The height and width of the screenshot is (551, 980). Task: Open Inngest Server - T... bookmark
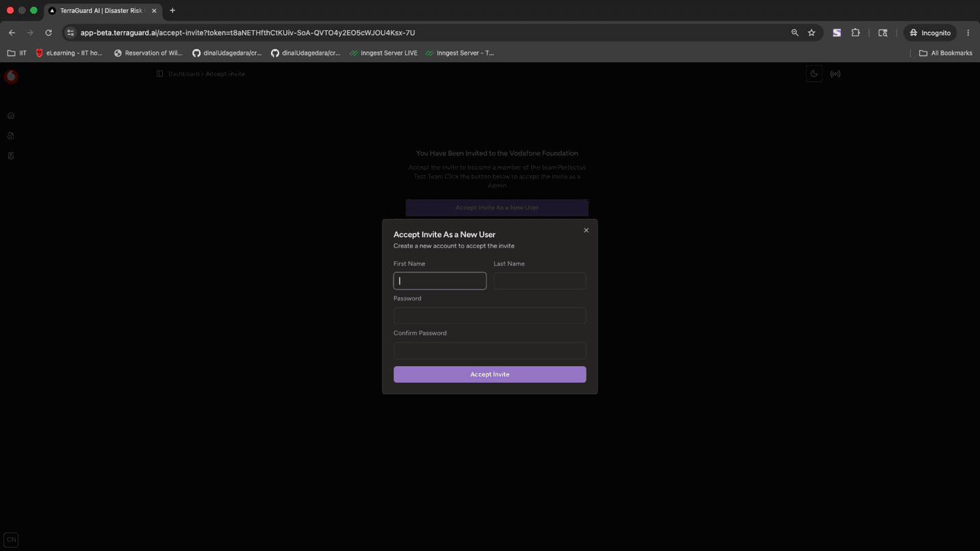[x=459, y=53]
